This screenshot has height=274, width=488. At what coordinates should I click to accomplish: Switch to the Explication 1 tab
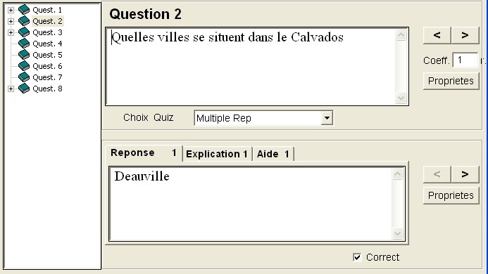(x=217, y=154)
